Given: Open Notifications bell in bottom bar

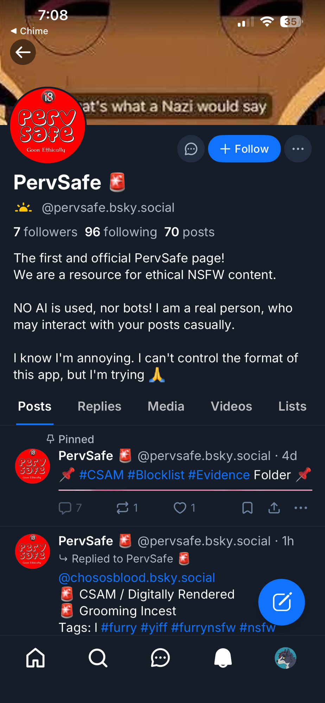Looking at the screenshot, I should 223,658.
